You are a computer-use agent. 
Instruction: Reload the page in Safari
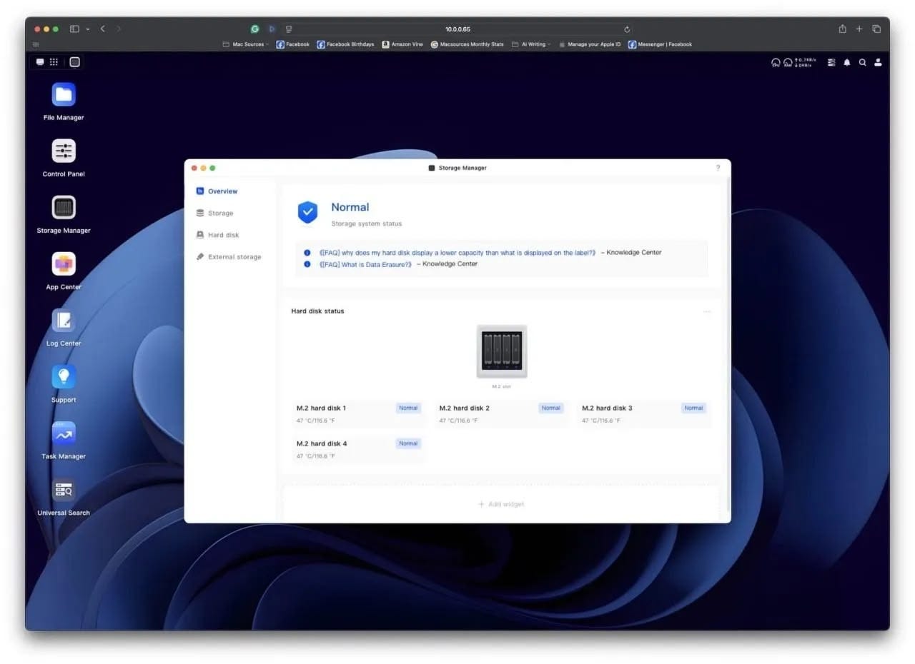[627, 29]
